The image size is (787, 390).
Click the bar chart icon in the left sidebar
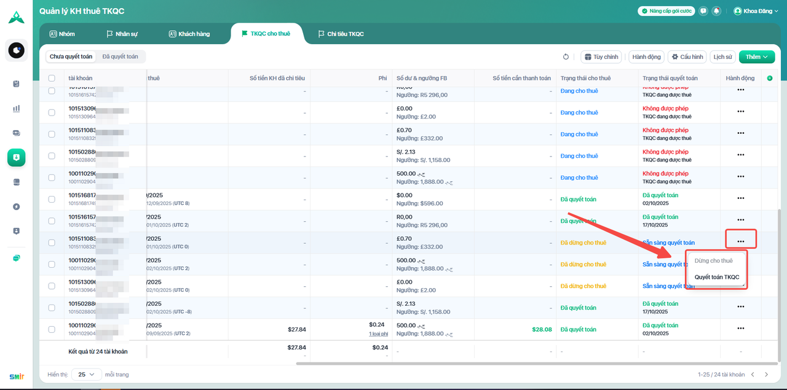(17, 109)
